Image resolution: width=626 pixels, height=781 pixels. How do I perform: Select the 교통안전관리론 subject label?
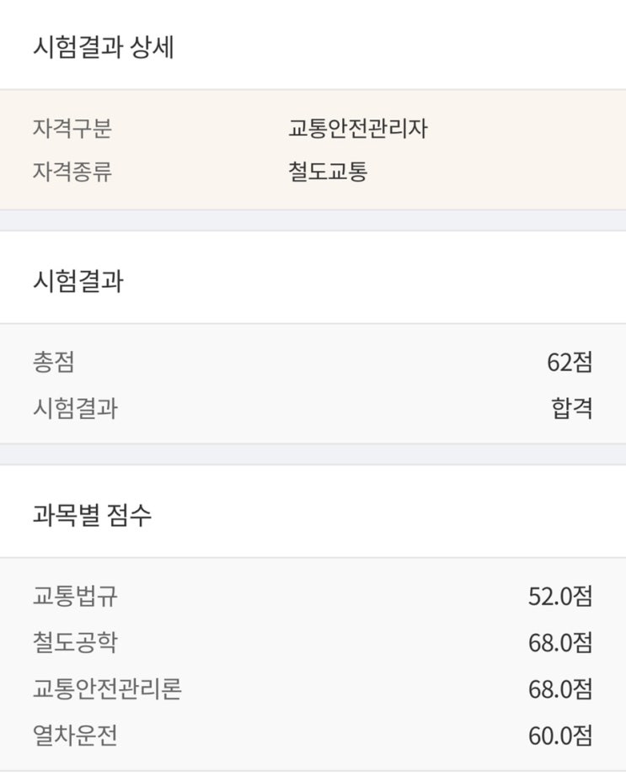(107, 689)
